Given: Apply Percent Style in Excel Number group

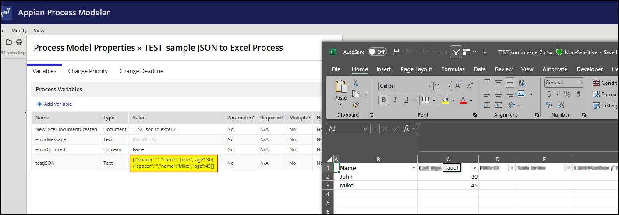Looking at the screenshot, I should point(567,94).
